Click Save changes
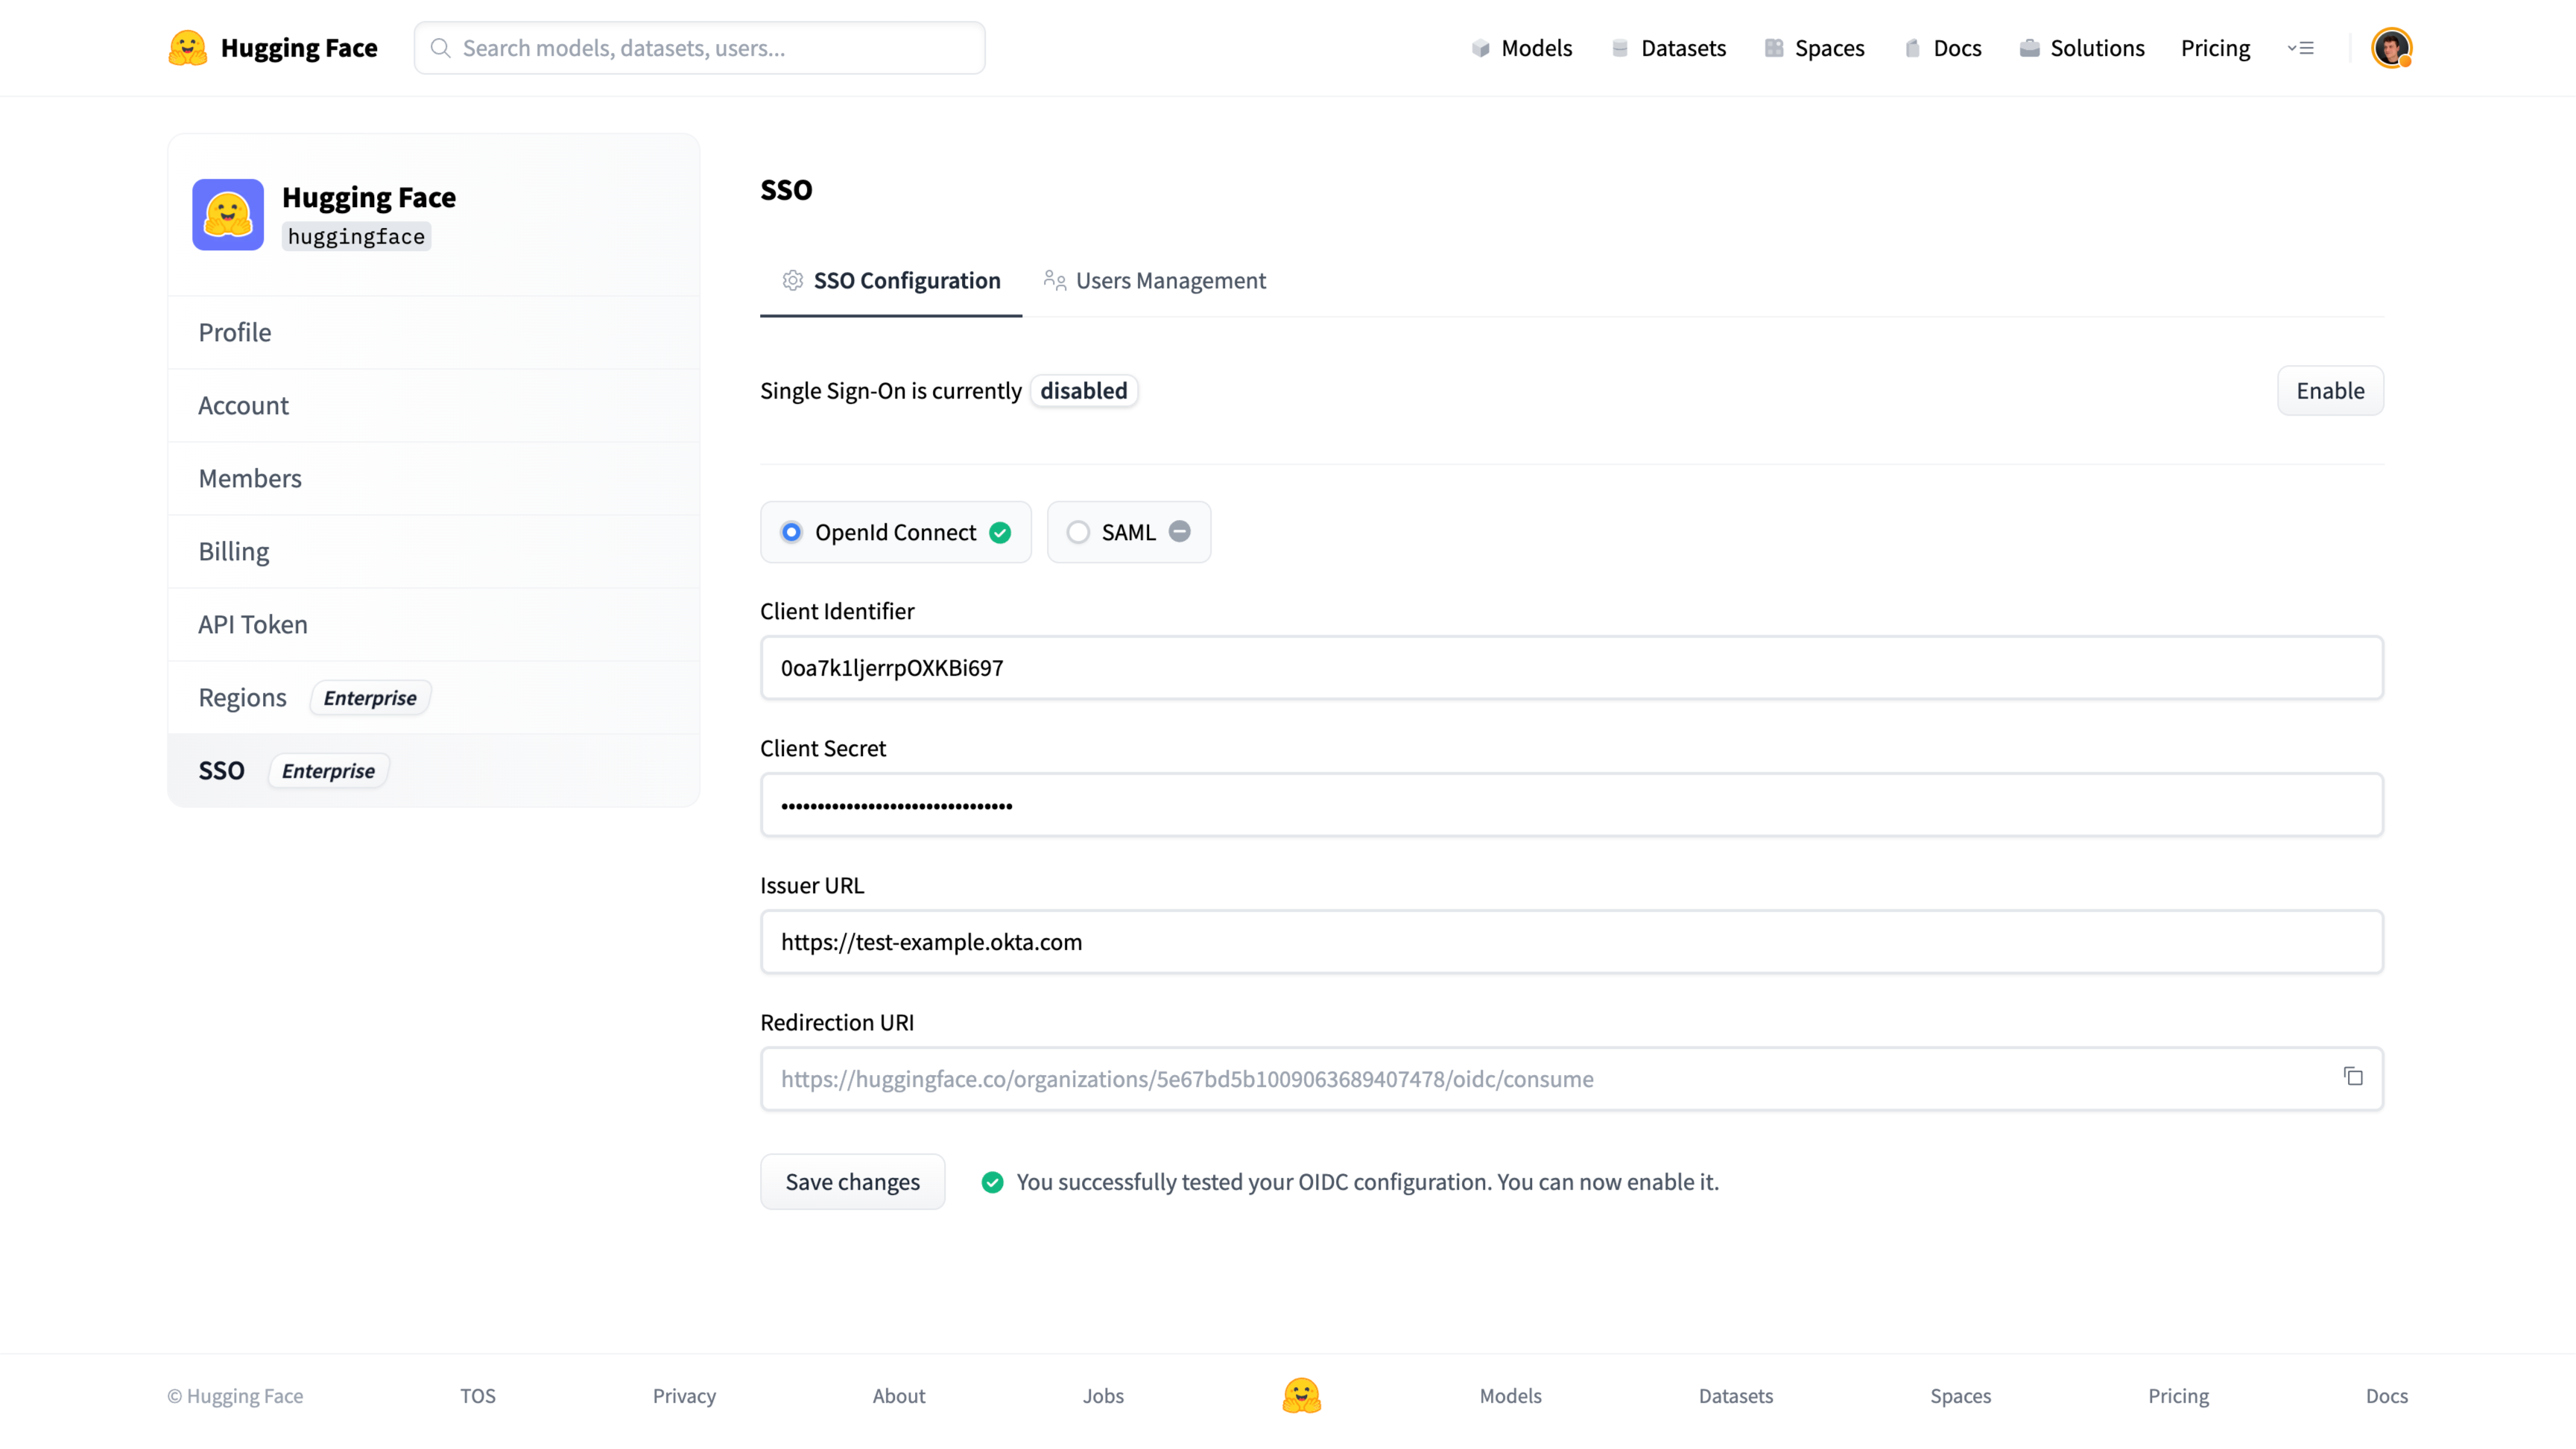 [852, 1181]
